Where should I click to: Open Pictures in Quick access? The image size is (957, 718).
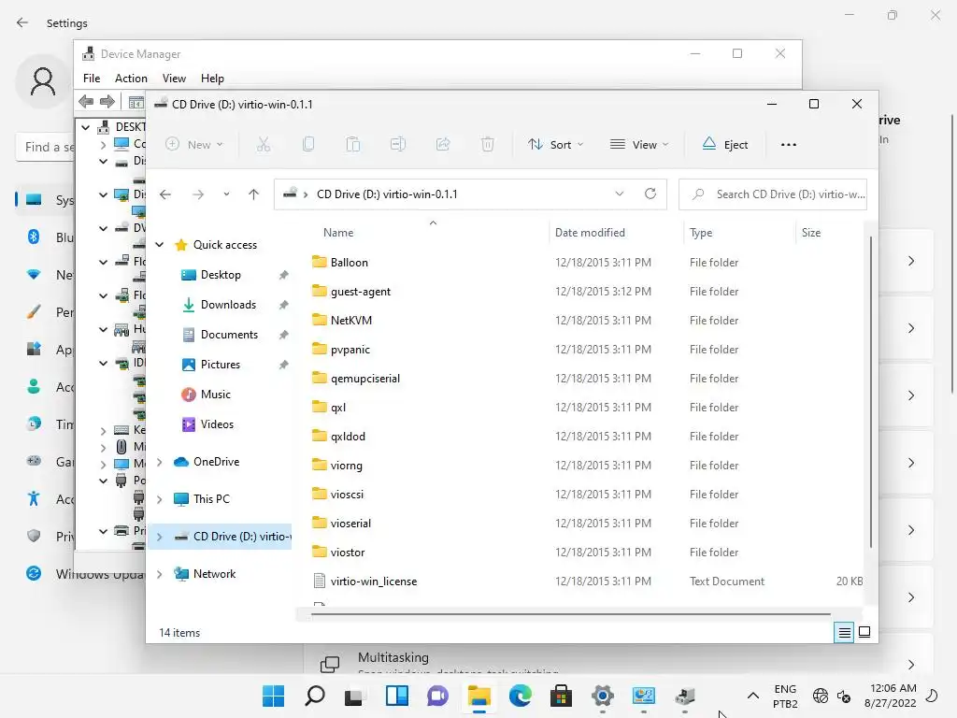click(x=221, y=365)
